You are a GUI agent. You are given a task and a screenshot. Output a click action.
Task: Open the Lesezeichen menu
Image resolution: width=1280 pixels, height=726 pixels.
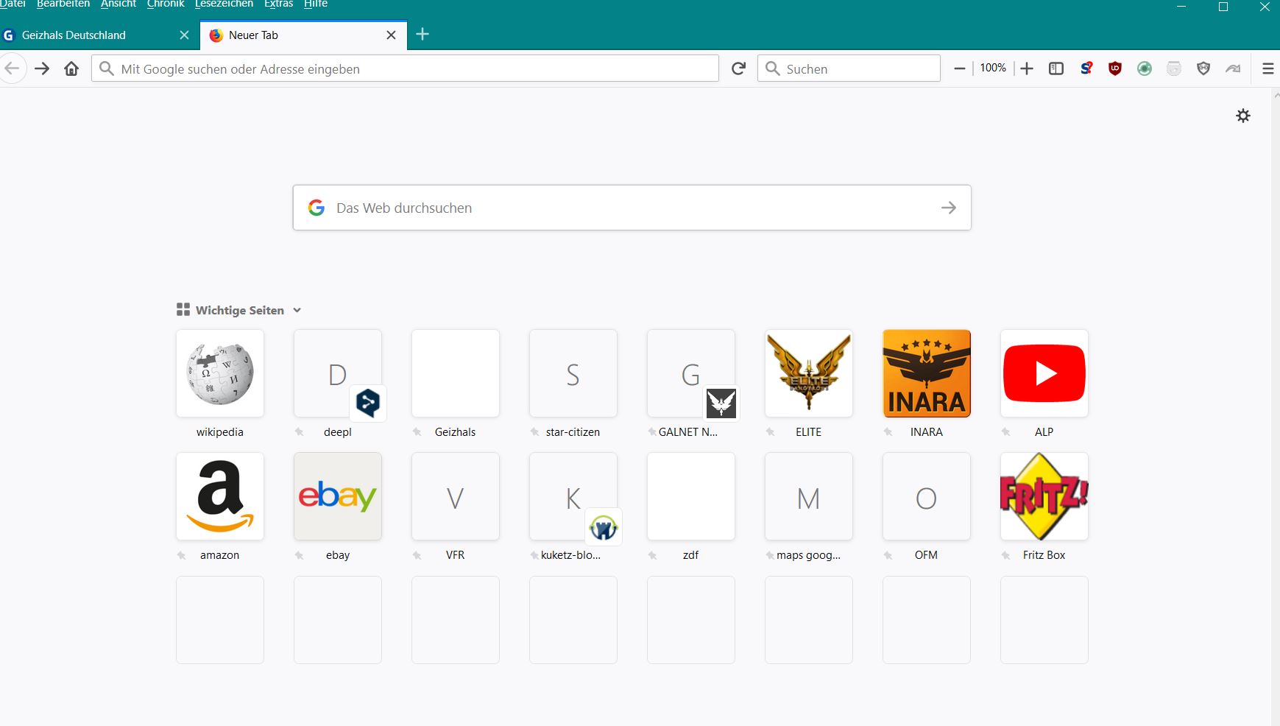[x=224, y=4]
